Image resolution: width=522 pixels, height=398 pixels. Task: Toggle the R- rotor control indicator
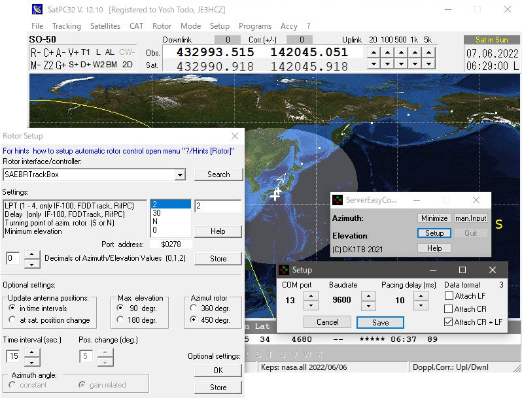click(x=35, y=52)
